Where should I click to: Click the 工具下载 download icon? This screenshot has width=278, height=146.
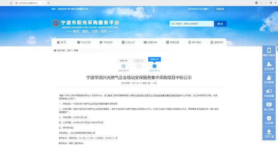tap(269, 131)
